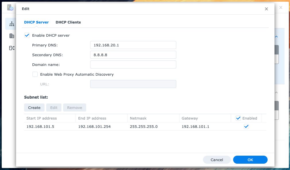Click inside the Primary DNS field
The height and width of the screenshot is (170, 290).
pyautogui.click(x=133, y=45)
